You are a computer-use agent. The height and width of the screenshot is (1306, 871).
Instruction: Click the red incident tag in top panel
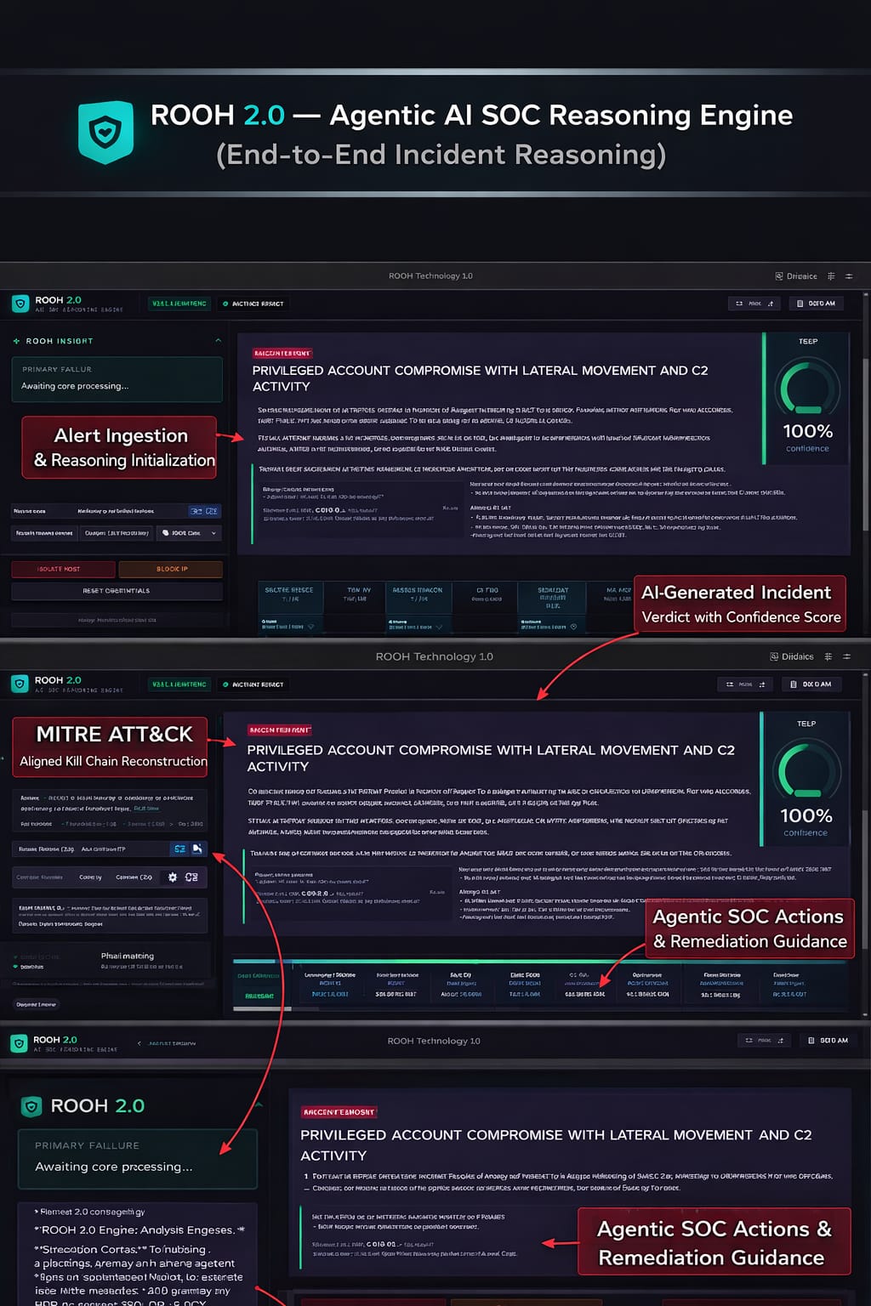[x=283, y=353]
